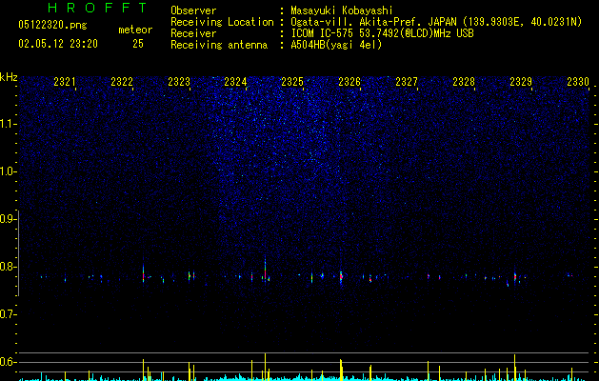The image size is (599, 381).
Task: Select the filename 05122320.png
Action: click(x=52, y=25)
